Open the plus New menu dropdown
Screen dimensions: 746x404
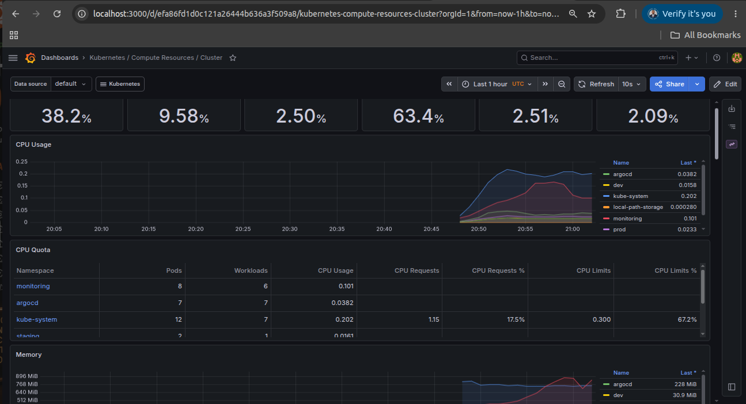[x=692, y=58]
